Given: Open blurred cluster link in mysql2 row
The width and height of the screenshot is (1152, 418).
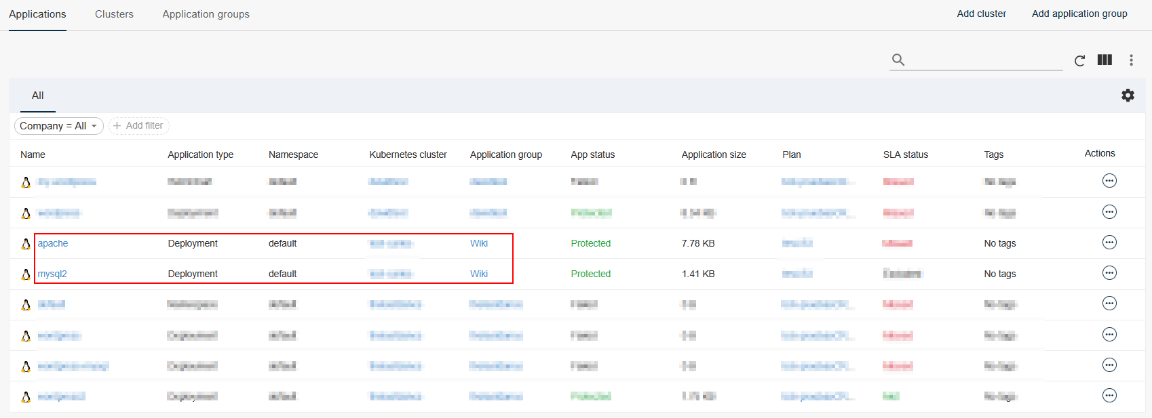Looking at the screenshot, I should click(391, 274).
